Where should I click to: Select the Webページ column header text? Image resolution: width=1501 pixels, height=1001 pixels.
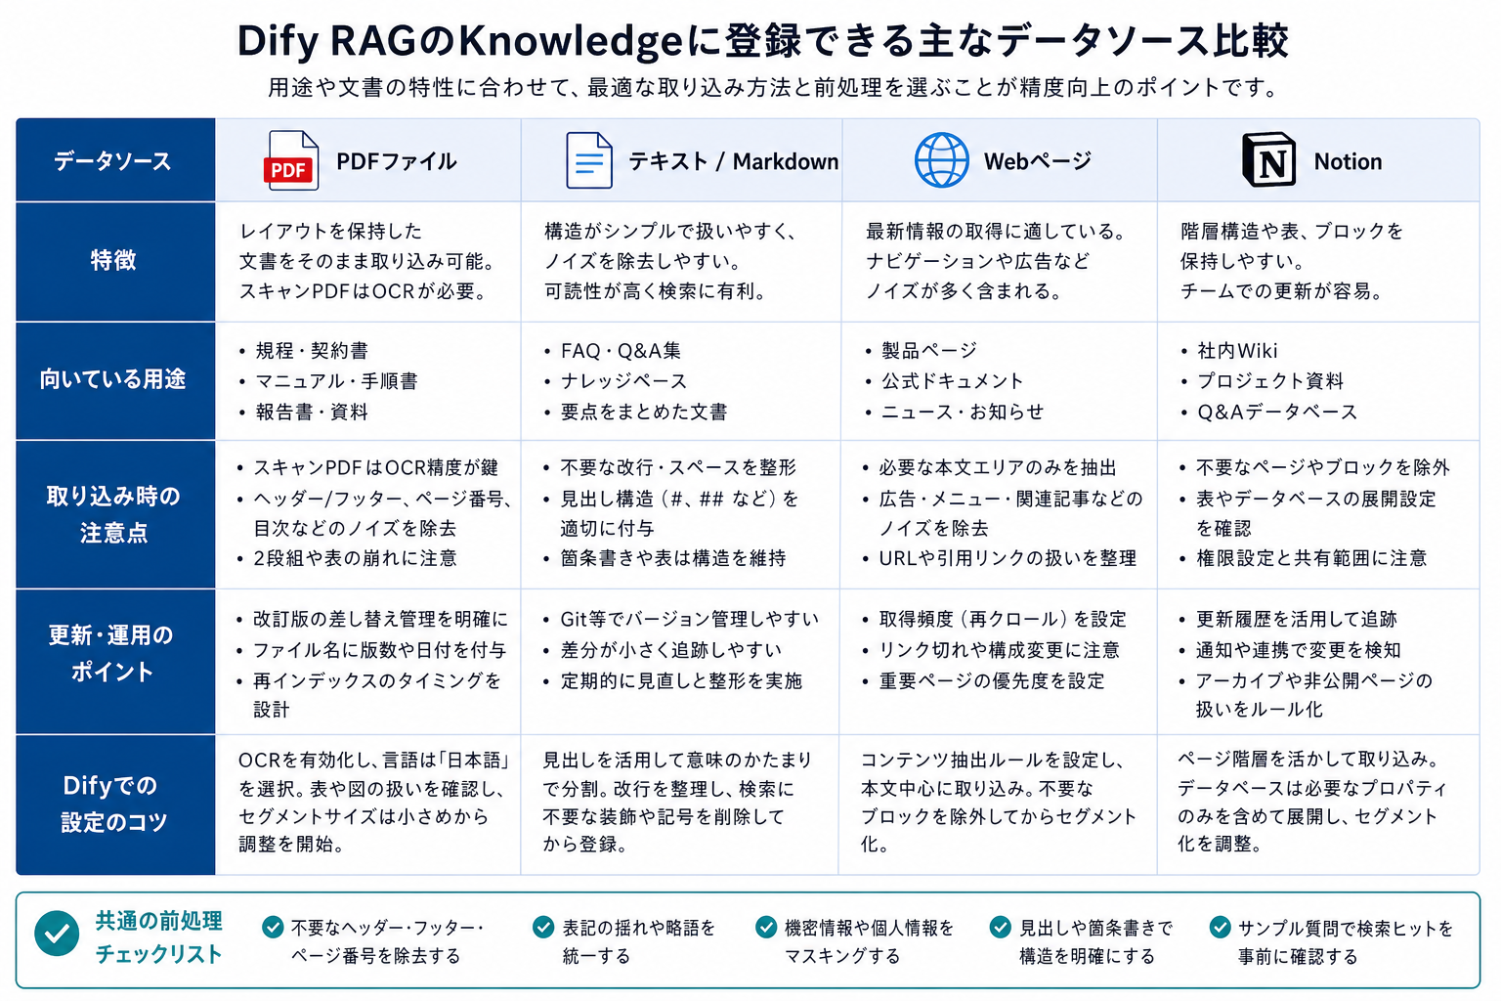pos(1038,161)
